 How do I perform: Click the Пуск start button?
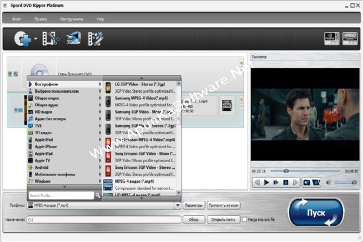coord(316,212)
